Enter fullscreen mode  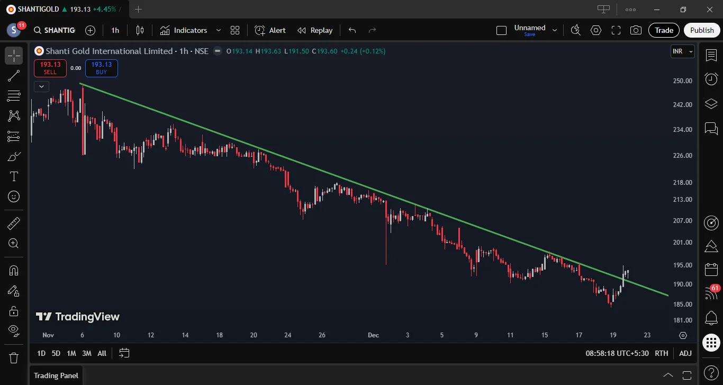(x=616, y=30)
